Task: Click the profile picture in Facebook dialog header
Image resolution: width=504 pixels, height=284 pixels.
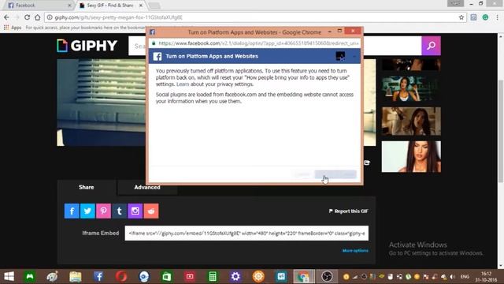Action: point(340,56)
